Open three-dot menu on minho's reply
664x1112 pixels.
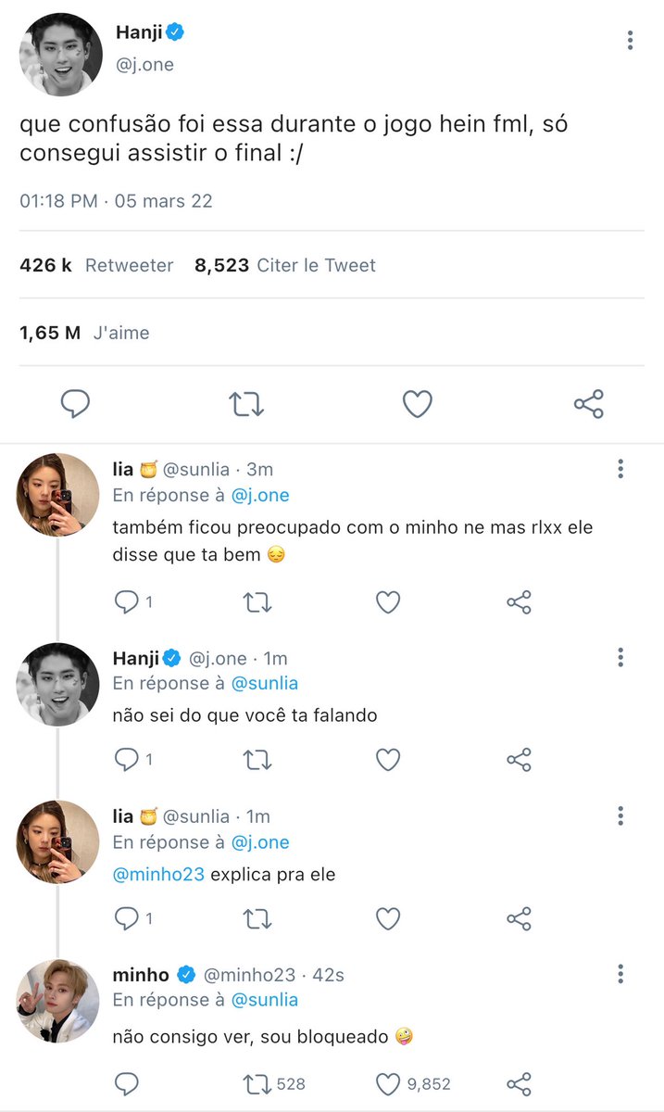point(620,973)
